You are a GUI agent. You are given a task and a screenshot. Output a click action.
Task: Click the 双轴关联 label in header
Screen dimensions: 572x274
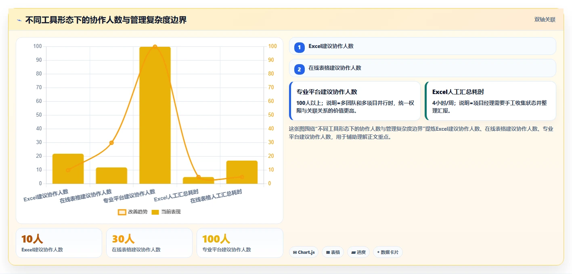545,20
